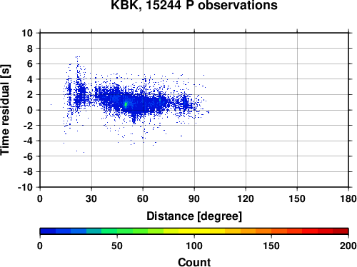The image size is (357, 267).
Task: Click the green segment near 50 count
Action: coord(117,231)
